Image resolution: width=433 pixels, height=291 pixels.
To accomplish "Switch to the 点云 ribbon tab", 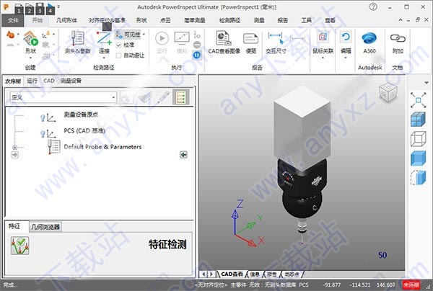I will [x=165, y=20].
